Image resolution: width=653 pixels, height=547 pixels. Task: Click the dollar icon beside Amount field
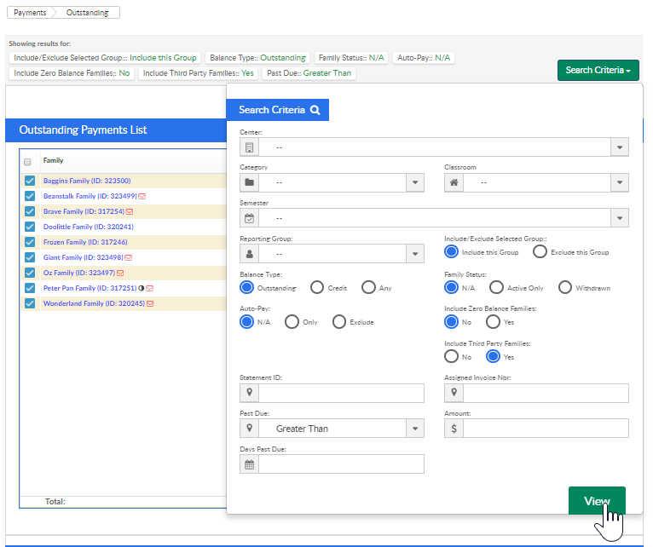click(454, 428)
